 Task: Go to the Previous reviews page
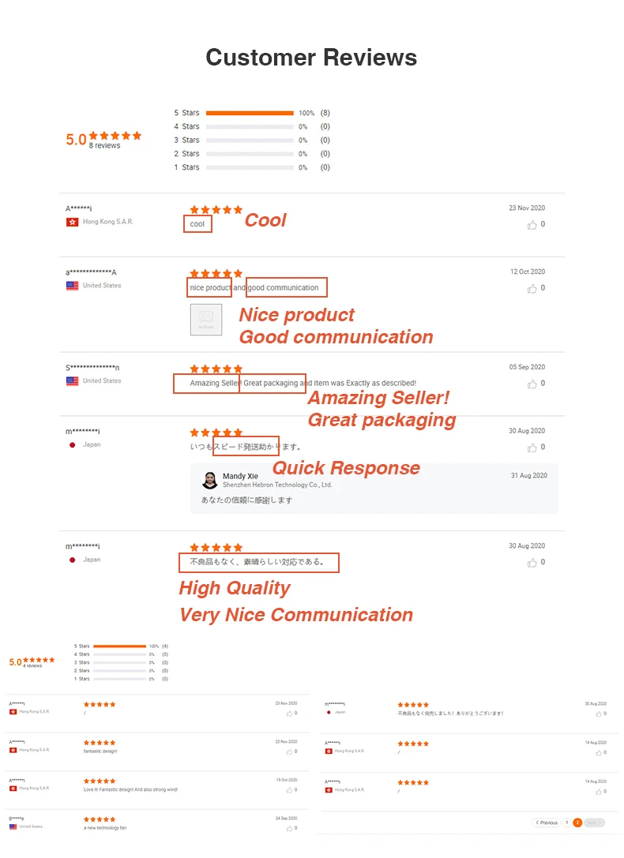pos(547,822)
